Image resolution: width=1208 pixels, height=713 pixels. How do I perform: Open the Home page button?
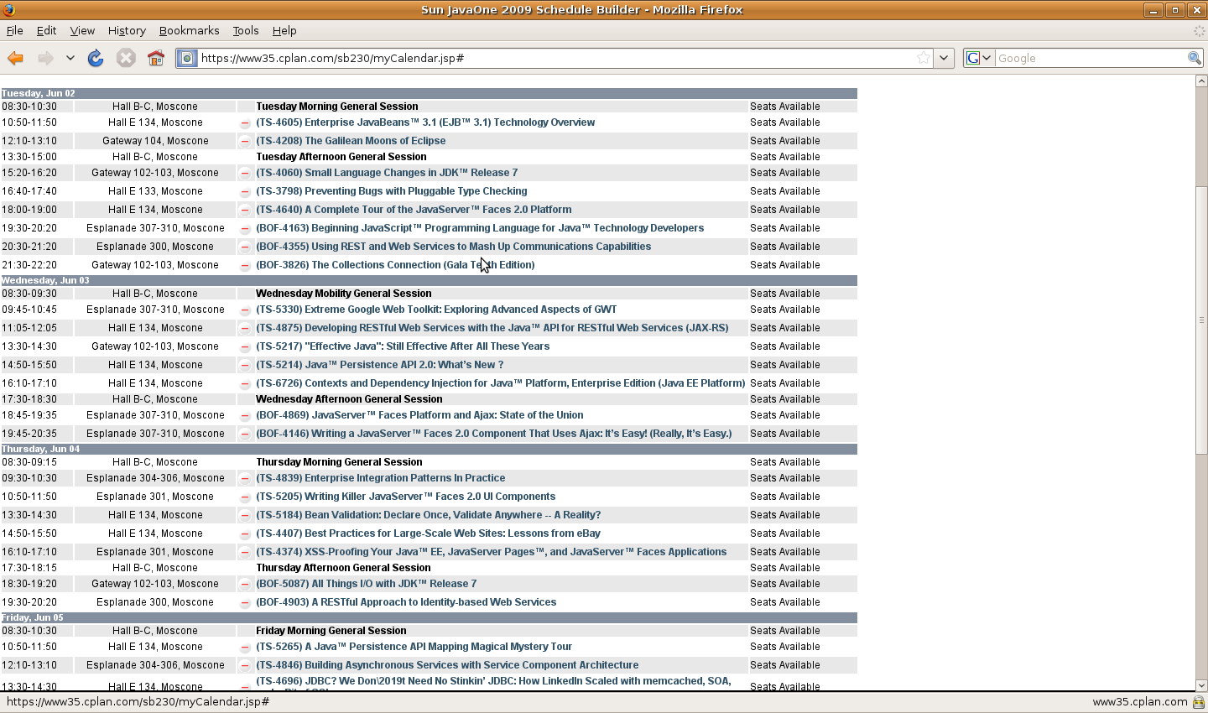155,58
